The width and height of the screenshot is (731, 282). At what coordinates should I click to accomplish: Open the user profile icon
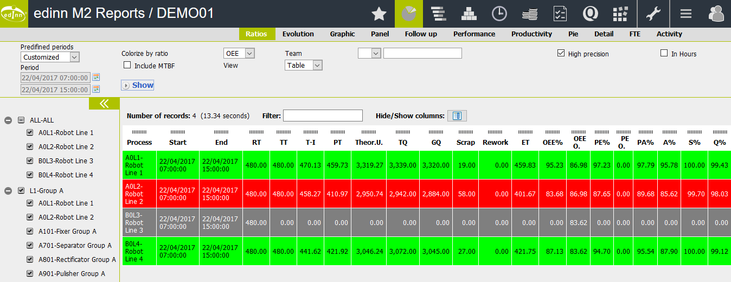pos(717,14)
